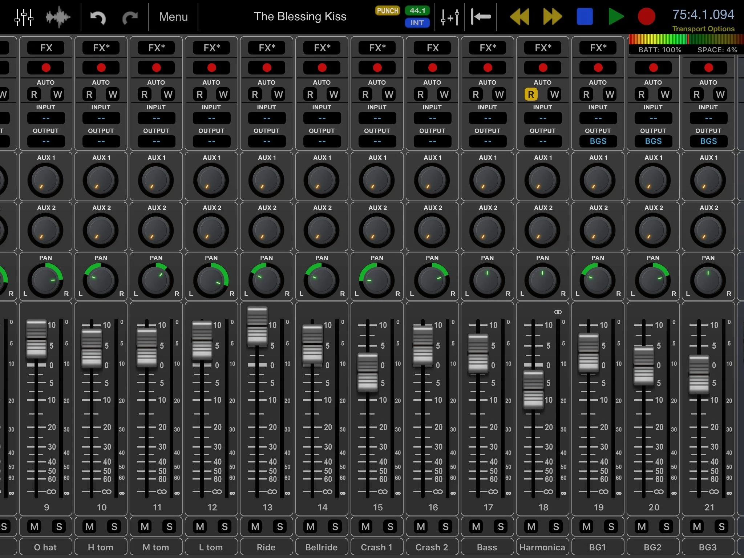Click the Crash 1 volume fader handle

pyautogui.click(x=368, y=372)
